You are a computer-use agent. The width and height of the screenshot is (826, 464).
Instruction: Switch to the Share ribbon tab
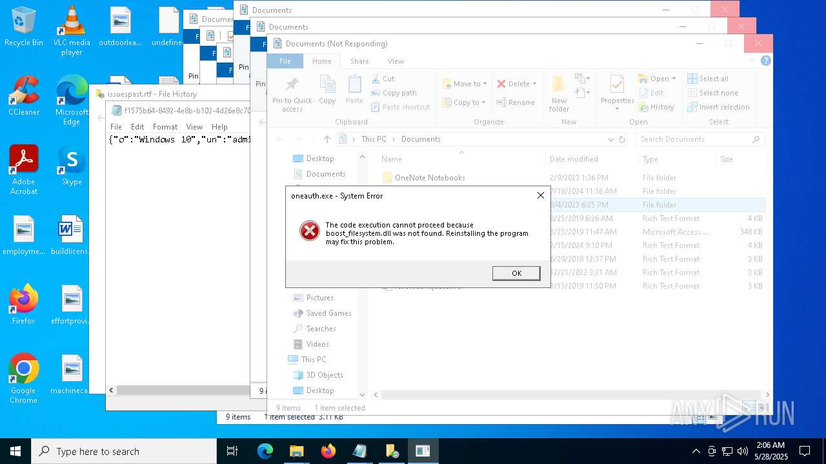[x=359, y=61]
